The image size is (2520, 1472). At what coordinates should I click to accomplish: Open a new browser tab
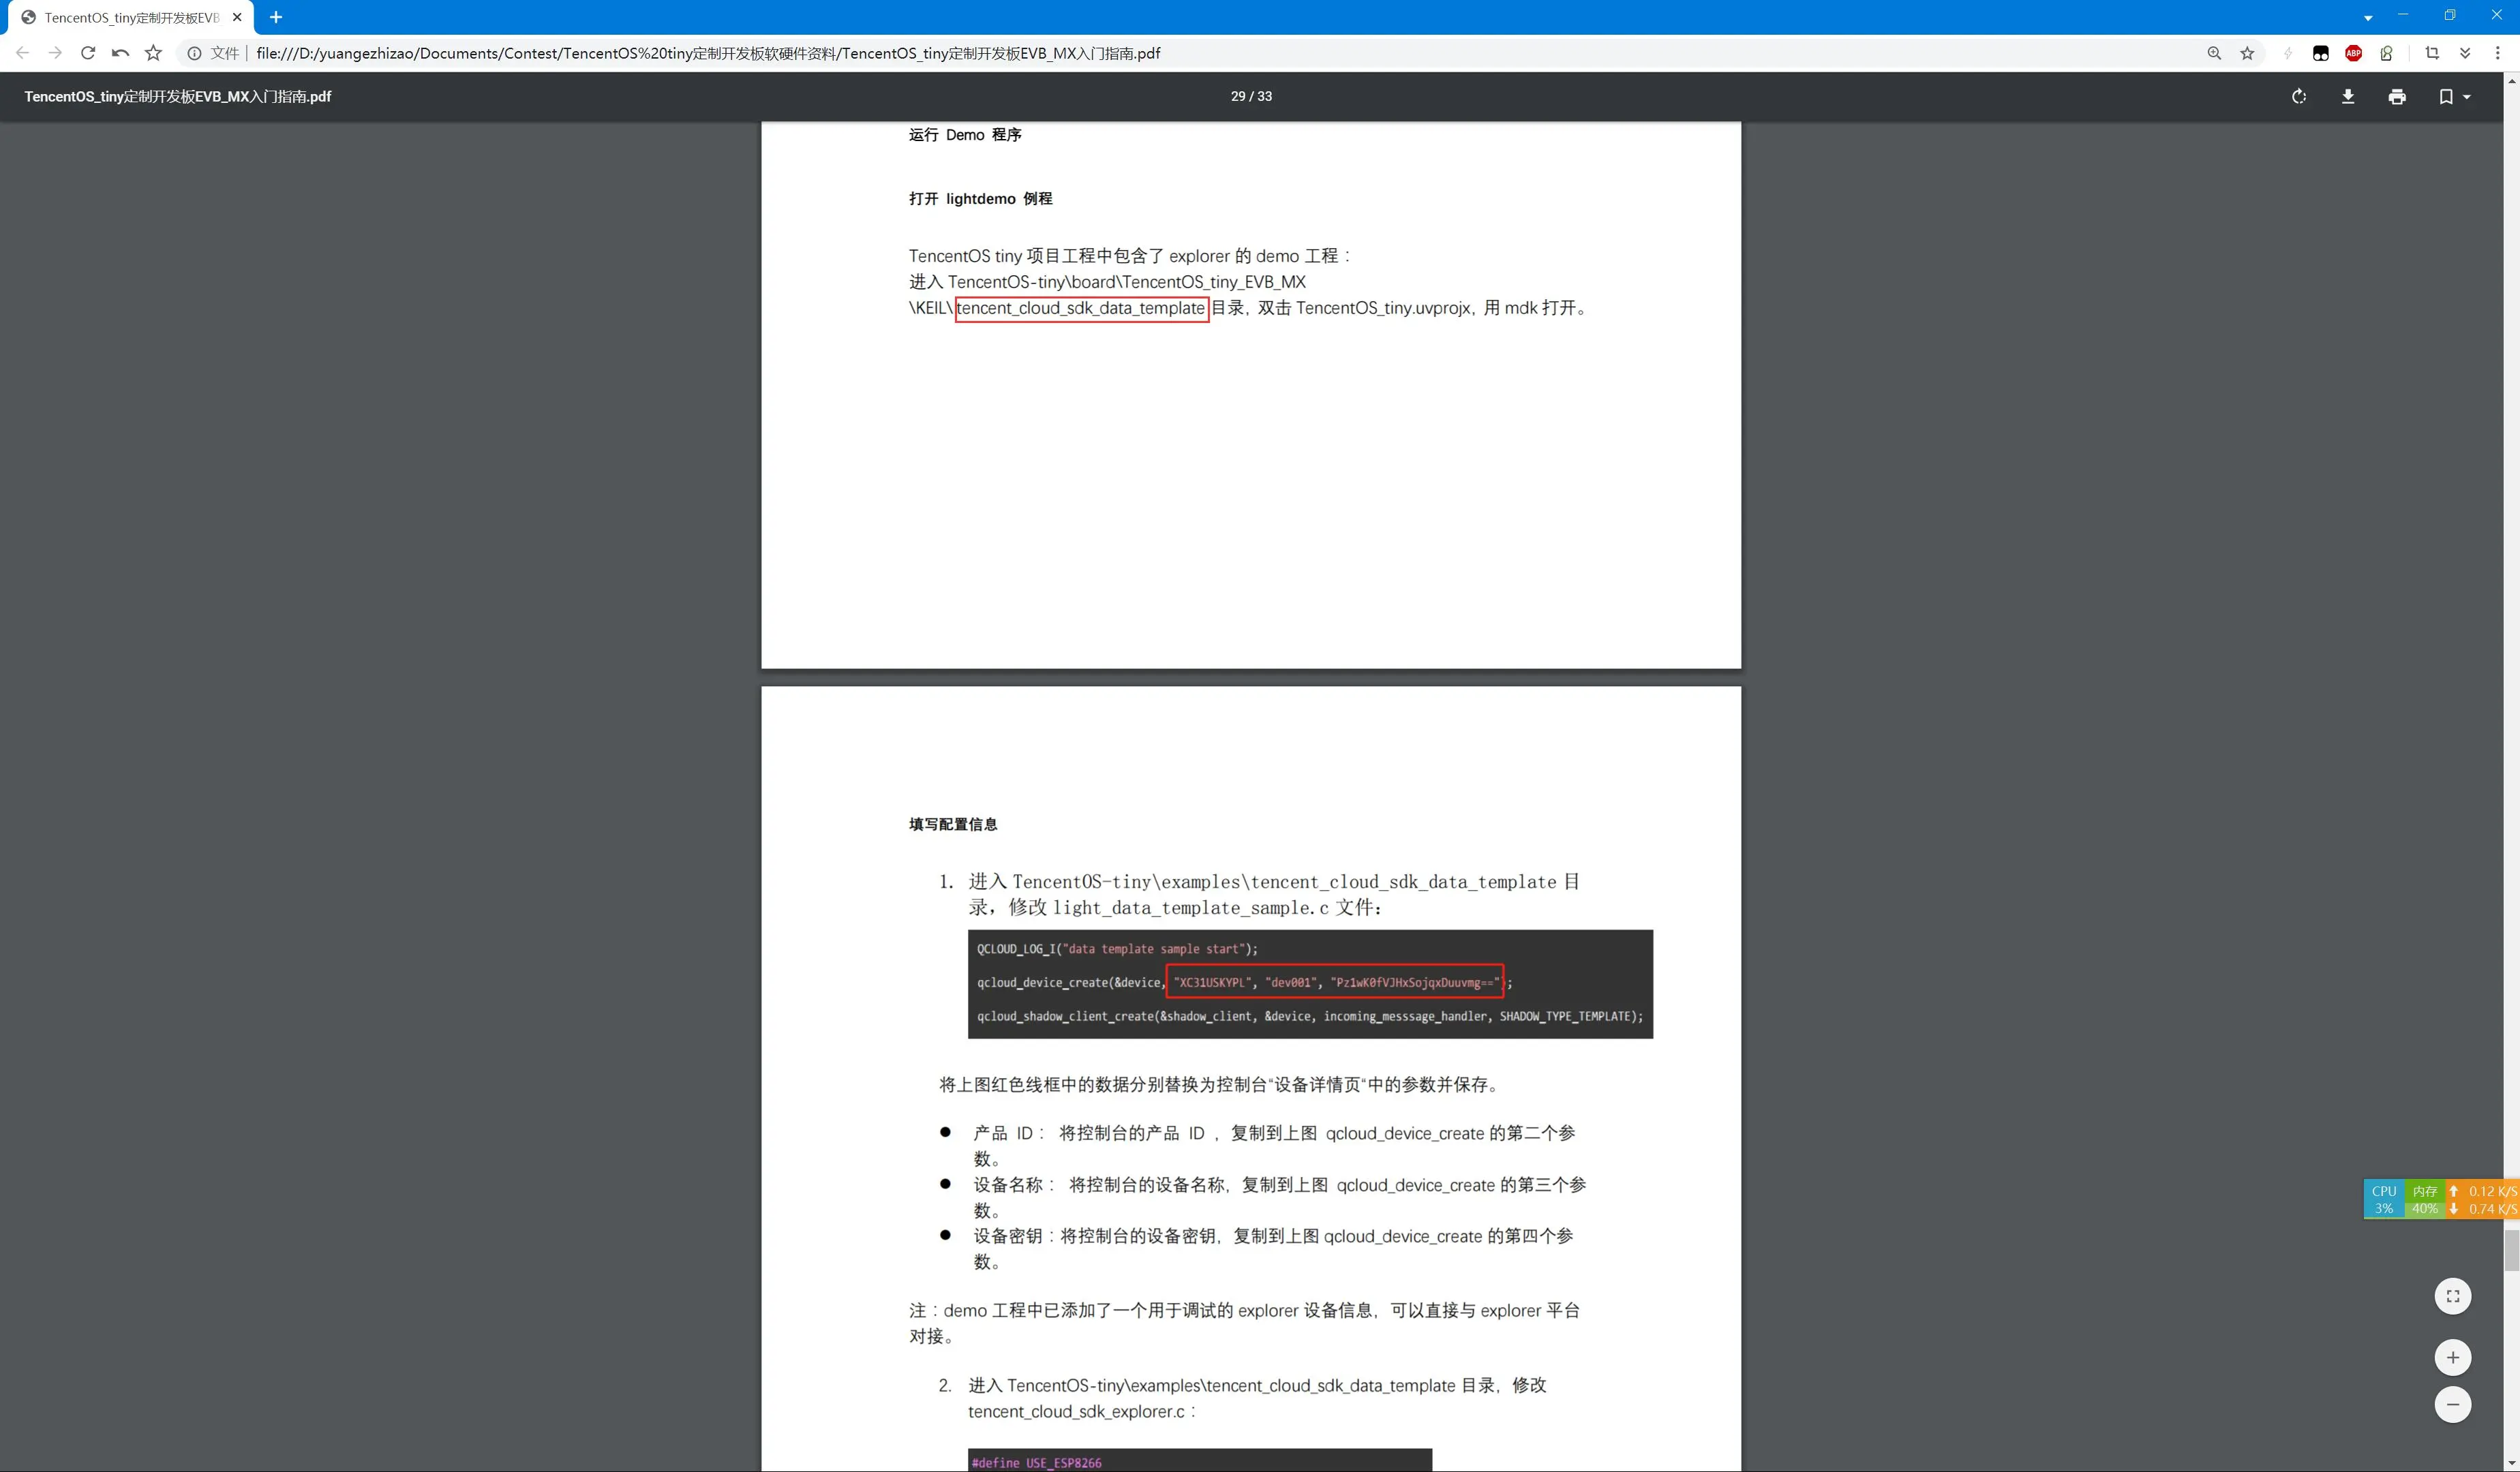click(276, 17)
